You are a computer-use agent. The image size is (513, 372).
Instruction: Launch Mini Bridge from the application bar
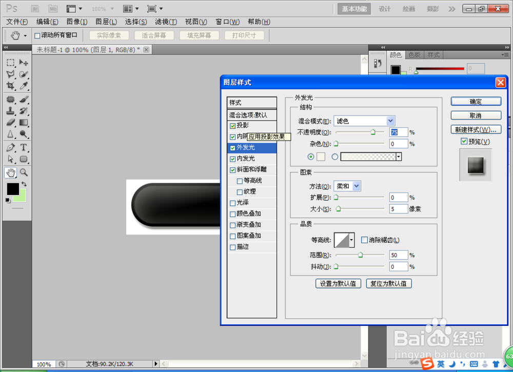pos(53,9)
